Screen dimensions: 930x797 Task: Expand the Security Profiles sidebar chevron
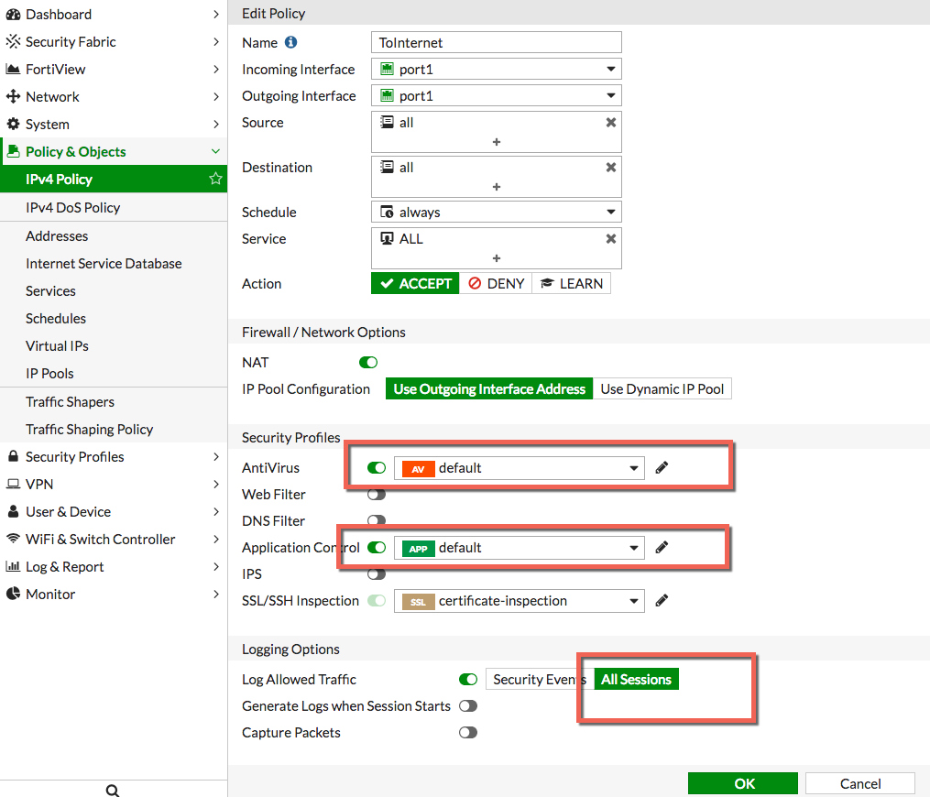[216, 456]
